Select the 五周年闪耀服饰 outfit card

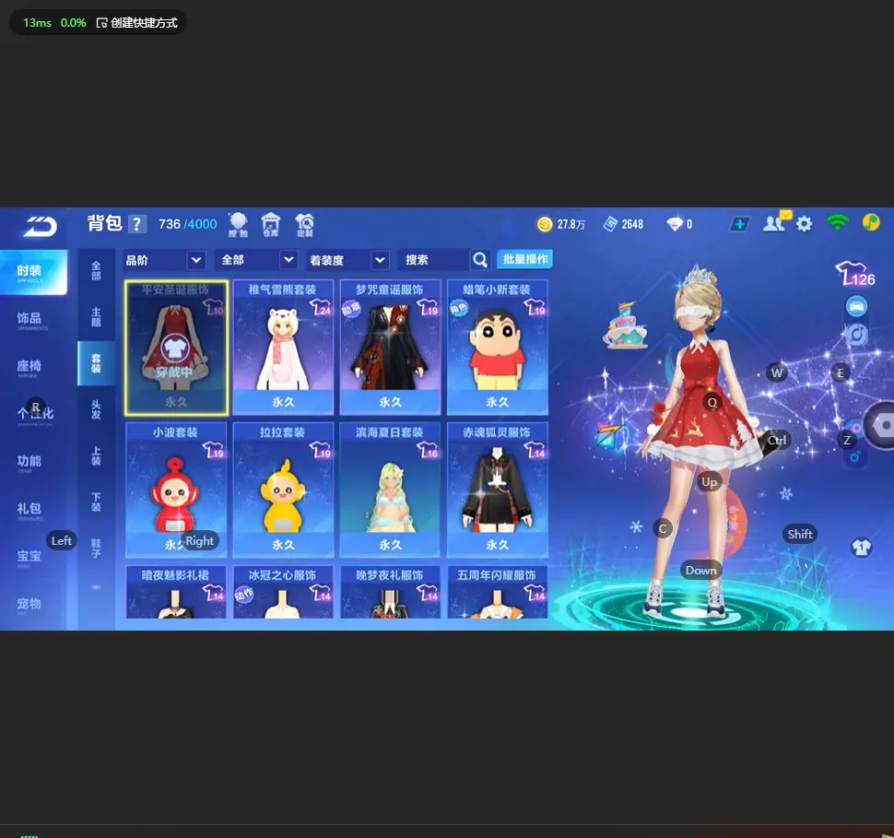point(497,592)
